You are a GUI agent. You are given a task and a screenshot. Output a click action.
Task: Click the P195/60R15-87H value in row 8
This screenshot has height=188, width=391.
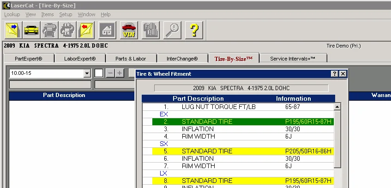308,181
